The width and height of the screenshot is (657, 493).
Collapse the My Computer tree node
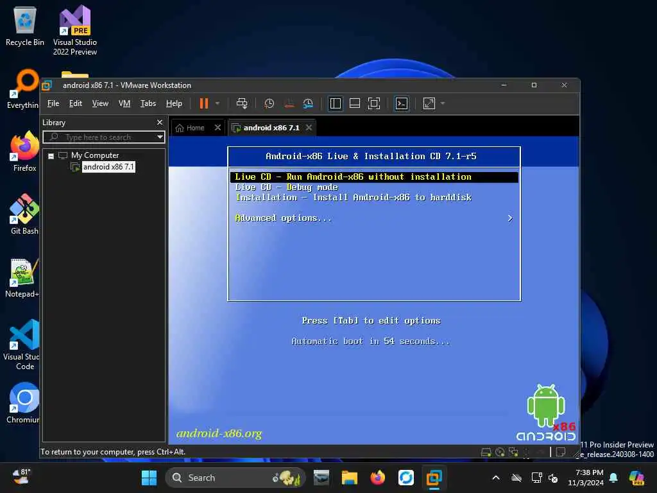pos(51,156)
